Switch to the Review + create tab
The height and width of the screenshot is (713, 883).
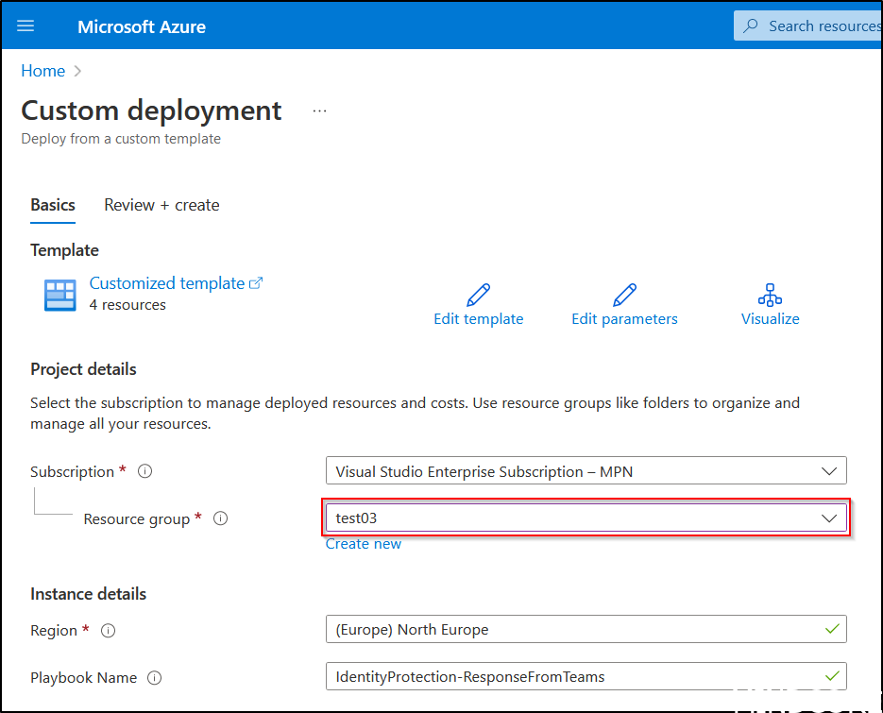[161, 205]
